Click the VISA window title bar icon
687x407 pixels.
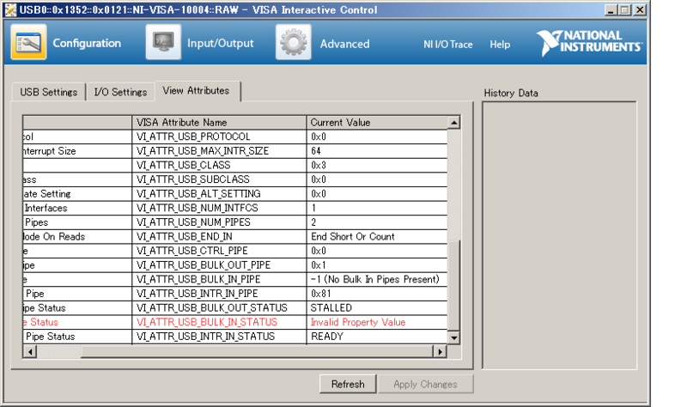click(x=10, y=9)
